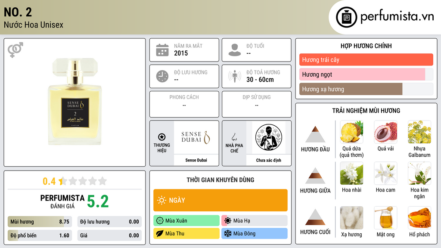Click the sillage person icon for Độ toả hương
Viewport: 441px width, 248px height.
pyautogui.click(x=235, y=76)
